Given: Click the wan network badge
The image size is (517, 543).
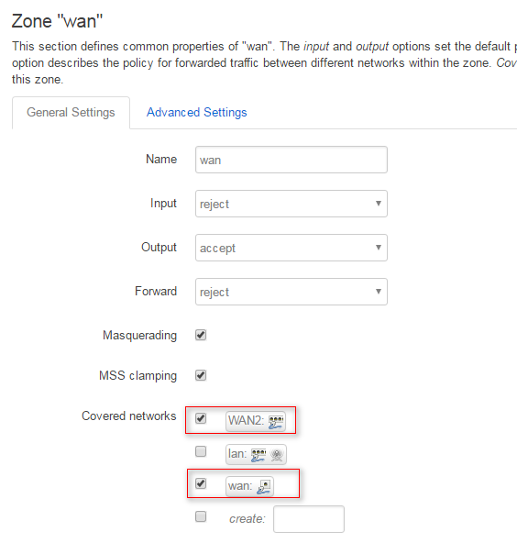Looking at the screenshot, I should [x=249, y=486].
